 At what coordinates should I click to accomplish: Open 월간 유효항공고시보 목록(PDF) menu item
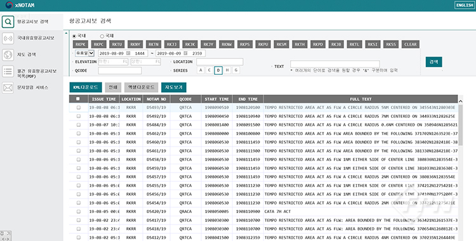[x=37, y=74]
